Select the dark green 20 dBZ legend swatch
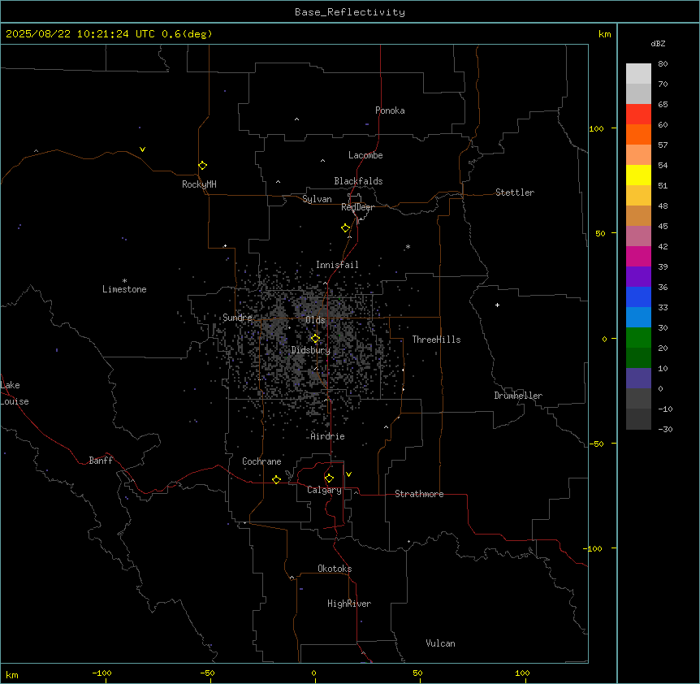Viewport: 700px width, 684px height. click(x=638, y=357)
